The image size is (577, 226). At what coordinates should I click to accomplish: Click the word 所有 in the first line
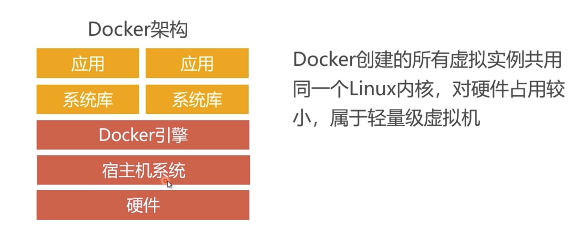431,59
